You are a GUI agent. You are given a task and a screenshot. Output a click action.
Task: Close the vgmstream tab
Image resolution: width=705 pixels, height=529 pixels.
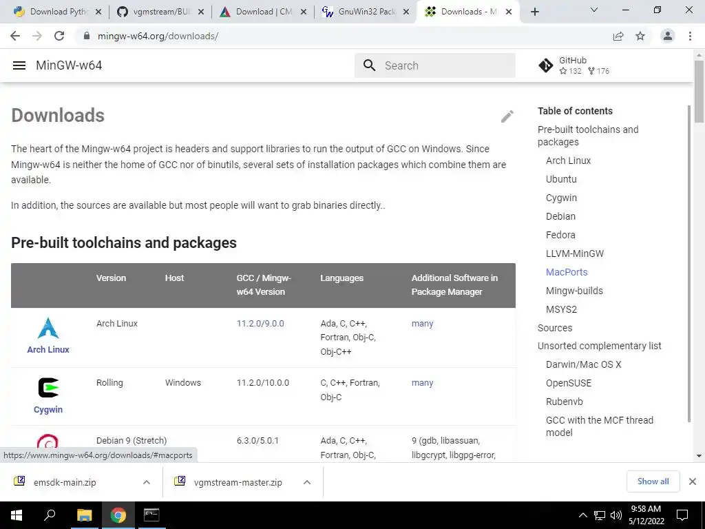click(201, 12)
